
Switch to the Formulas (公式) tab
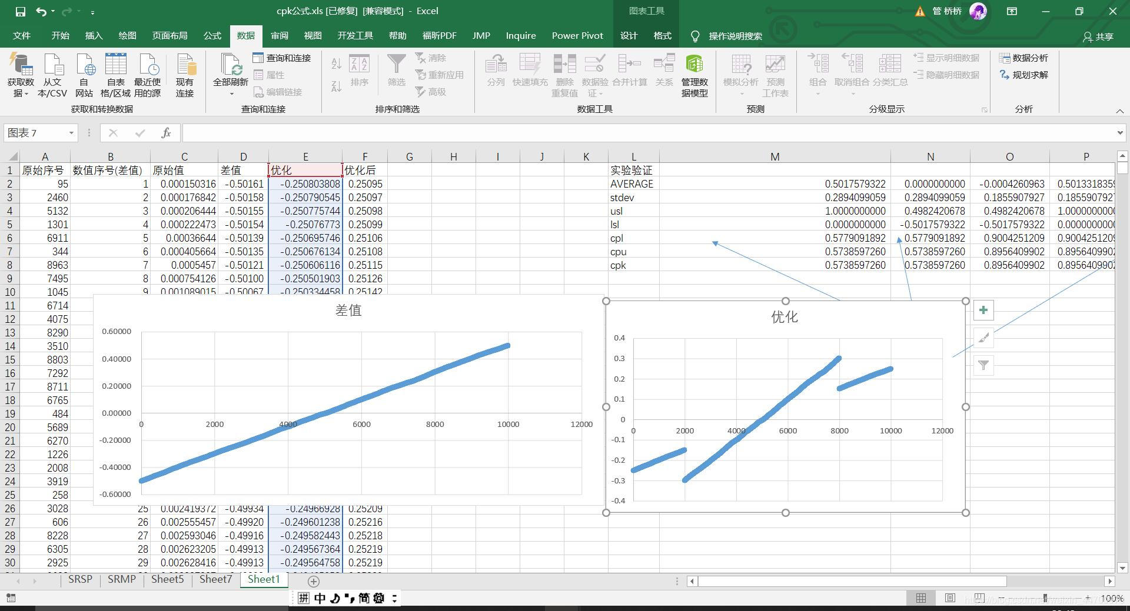point(212,36)
